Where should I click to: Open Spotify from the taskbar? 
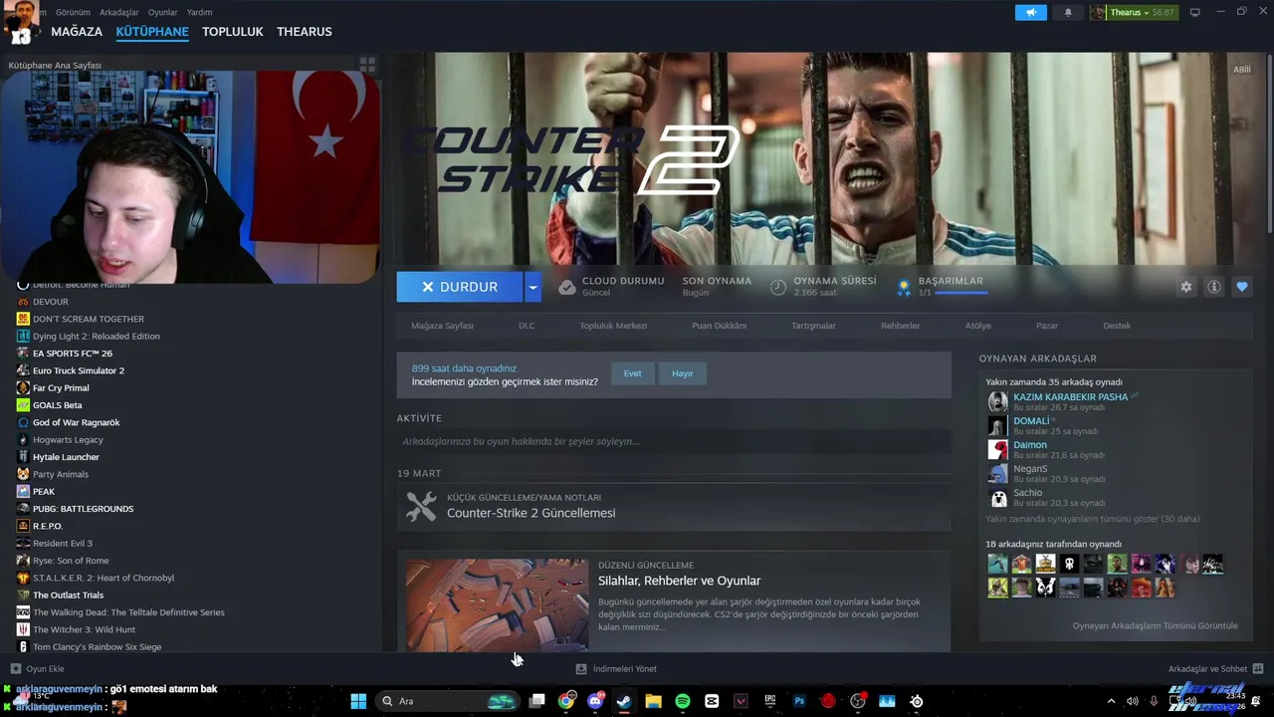(682, 701)
